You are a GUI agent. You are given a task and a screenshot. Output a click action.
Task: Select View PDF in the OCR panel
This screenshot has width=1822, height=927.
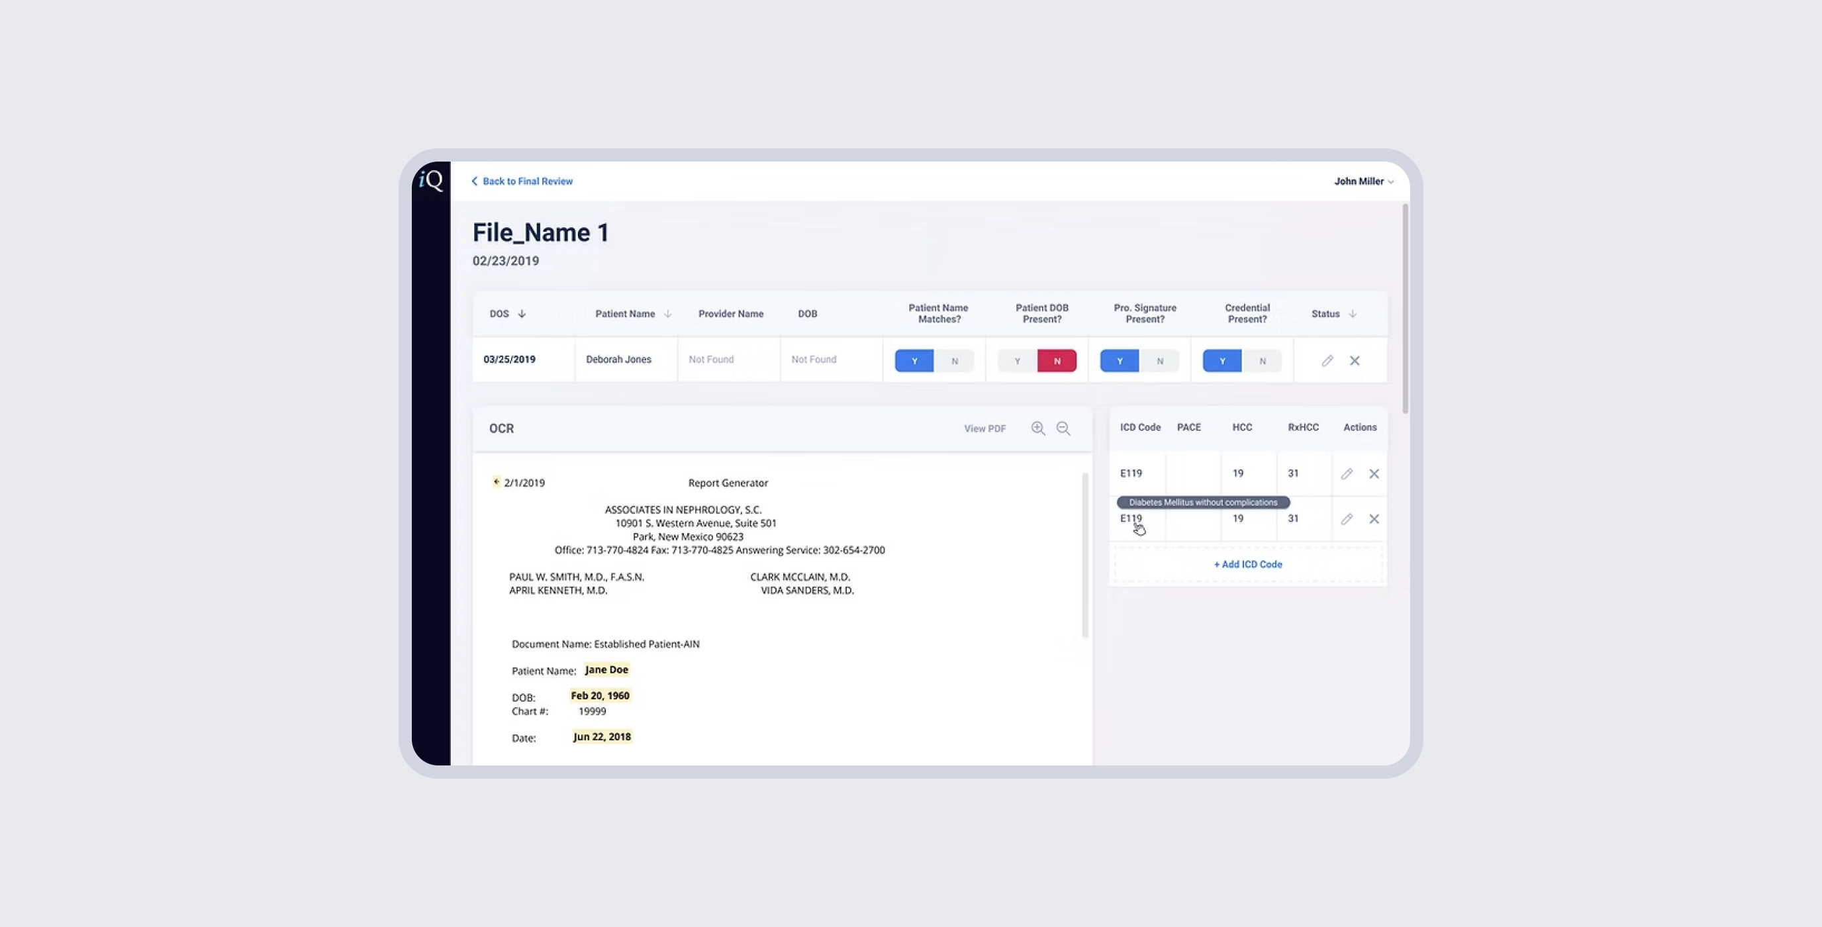(x=984, y=428)
